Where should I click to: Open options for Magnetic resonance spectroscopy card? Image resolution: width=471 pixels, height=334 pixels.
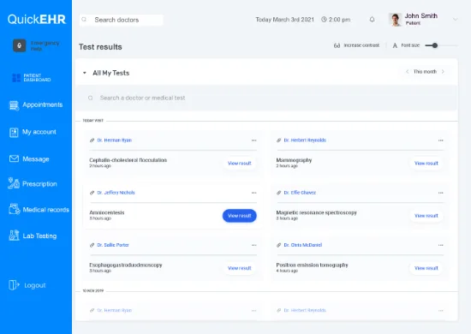[x=441, y=193]
